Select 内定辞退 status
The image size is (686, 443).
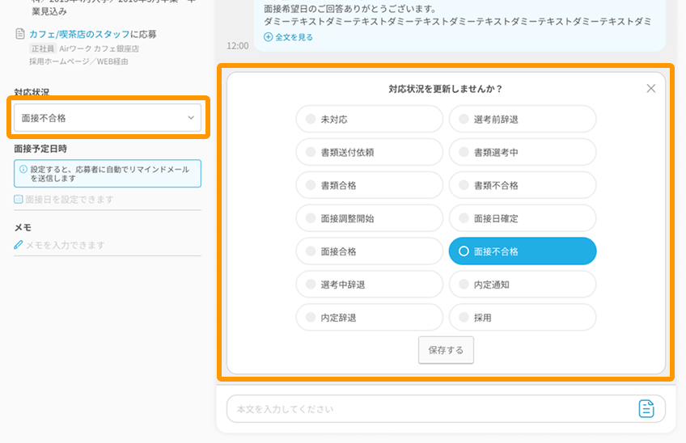[369, 317]
